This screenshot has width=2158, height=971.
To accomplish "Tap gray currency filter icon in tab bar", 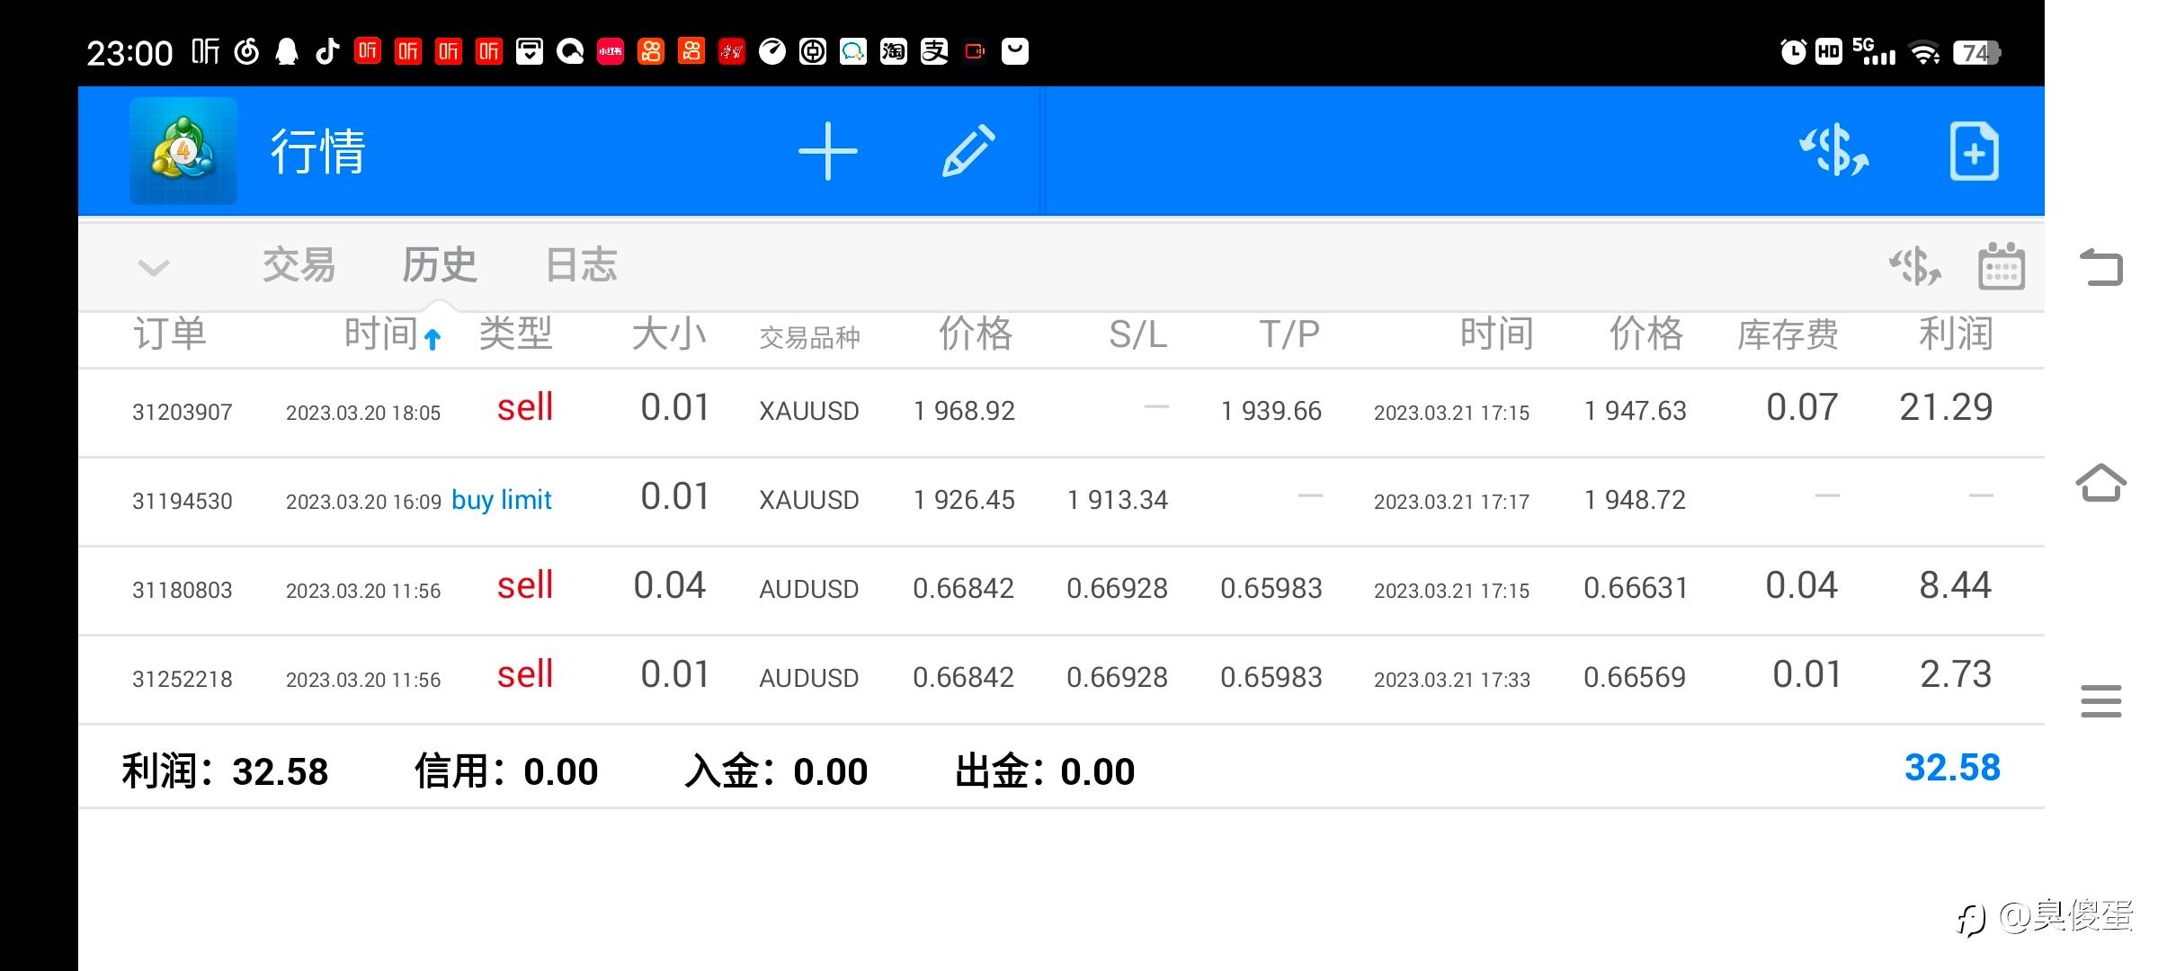I will point(1914,266).
